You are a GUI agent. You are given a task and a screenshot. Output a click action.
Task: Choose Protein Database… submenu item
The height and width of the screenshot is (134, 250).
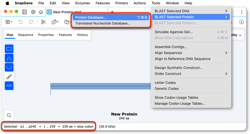point(111,17)
